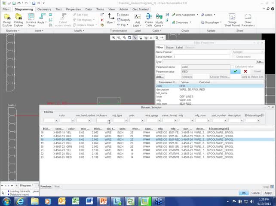Open the color filter dropdown

73,121
